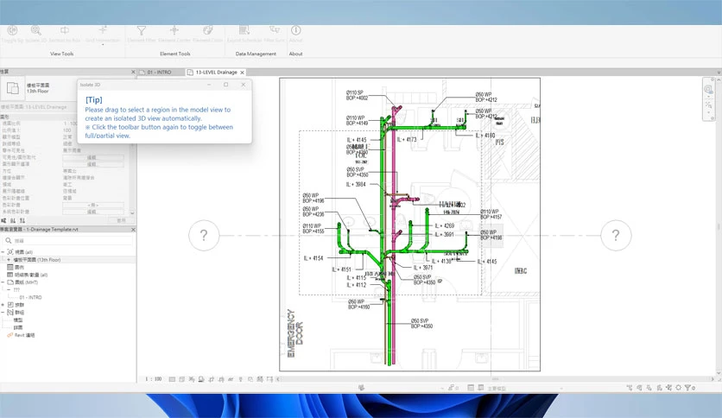Click the left question mark section marker
Viewport: 722px width, 418px height.
pyautogui.click(x=204, y=235)
